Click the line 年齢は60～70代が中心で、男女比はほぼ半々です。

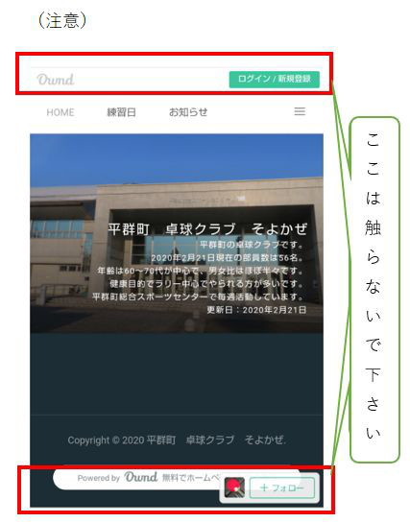click(x=201, y=271)
